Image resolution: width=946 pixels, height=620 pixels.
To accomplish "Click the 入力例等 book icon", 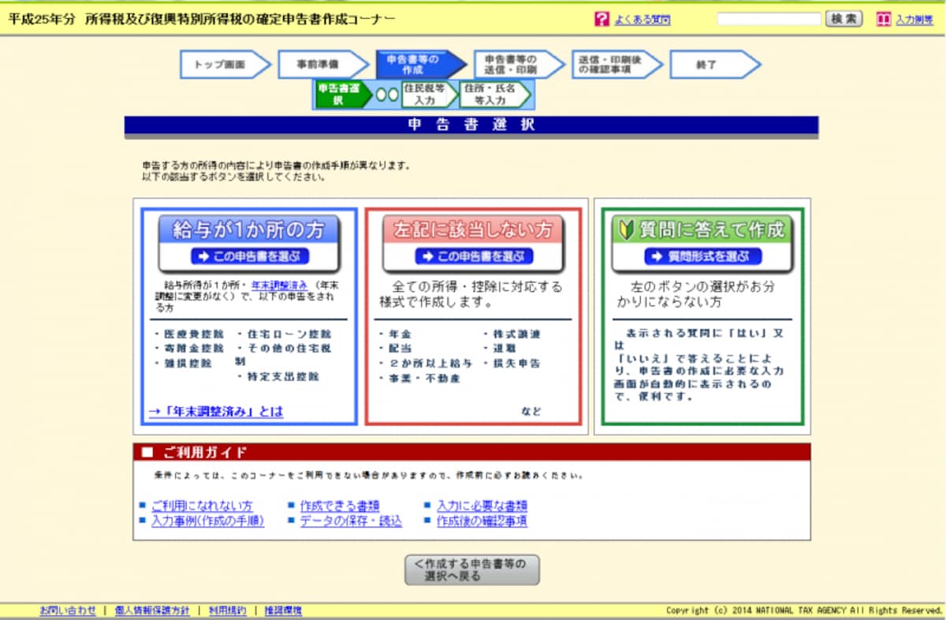I will (x=883, y=19).
